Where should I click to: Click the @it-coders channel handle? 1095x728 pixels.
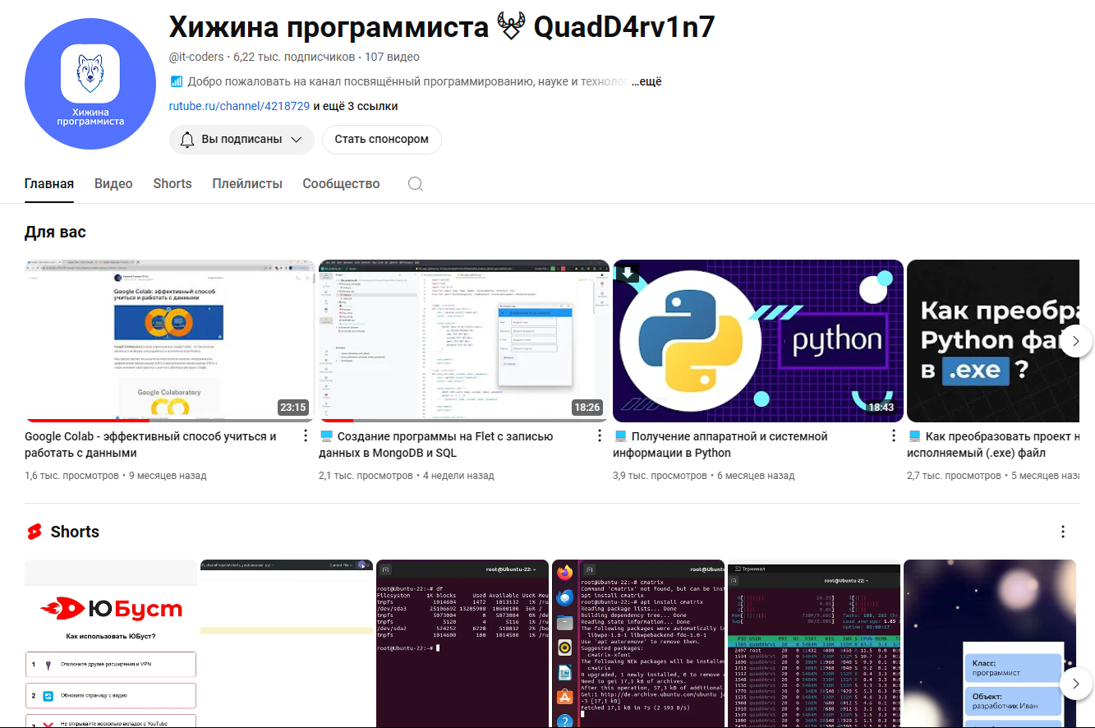click(x=198, y=58)
